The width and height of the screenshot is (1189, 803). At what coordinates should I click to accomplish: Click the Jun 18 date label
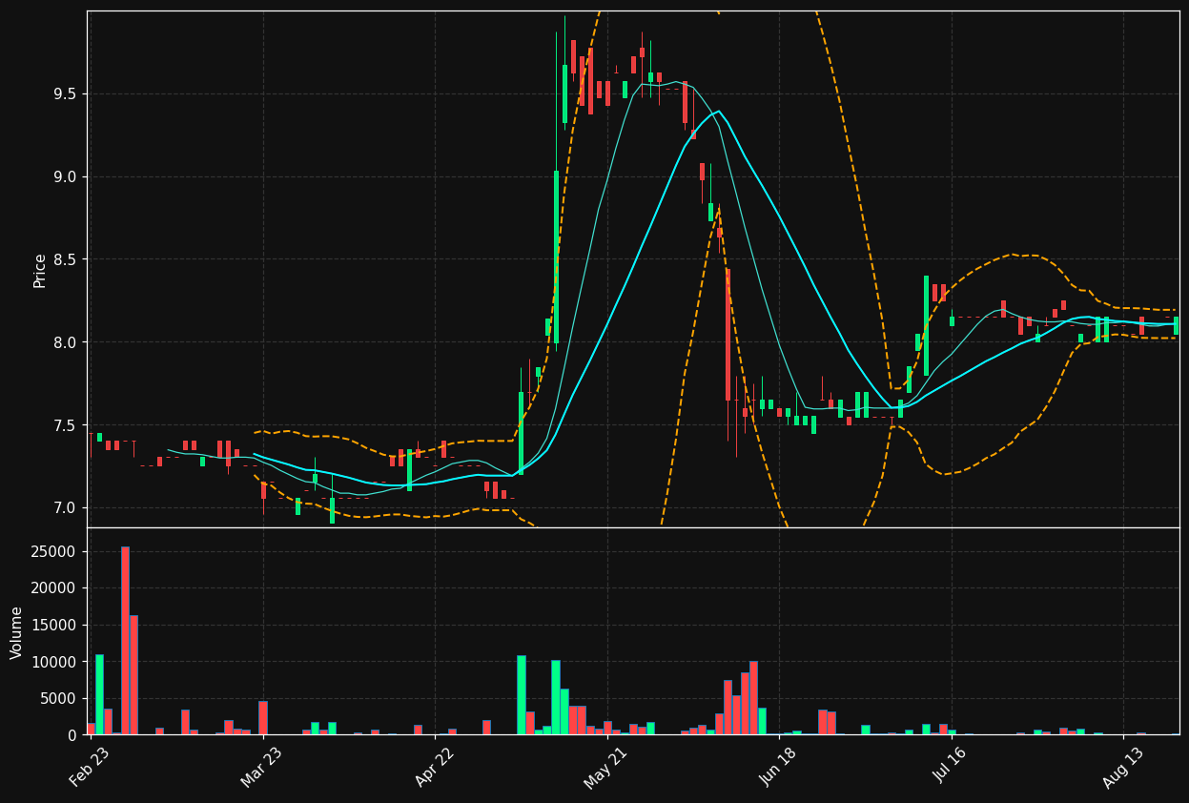click(778, 767)
